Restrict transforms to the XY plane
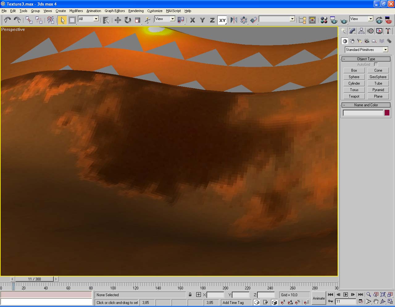Image resolution: width=395 pixels, height=307 pixels. point(222,20)
